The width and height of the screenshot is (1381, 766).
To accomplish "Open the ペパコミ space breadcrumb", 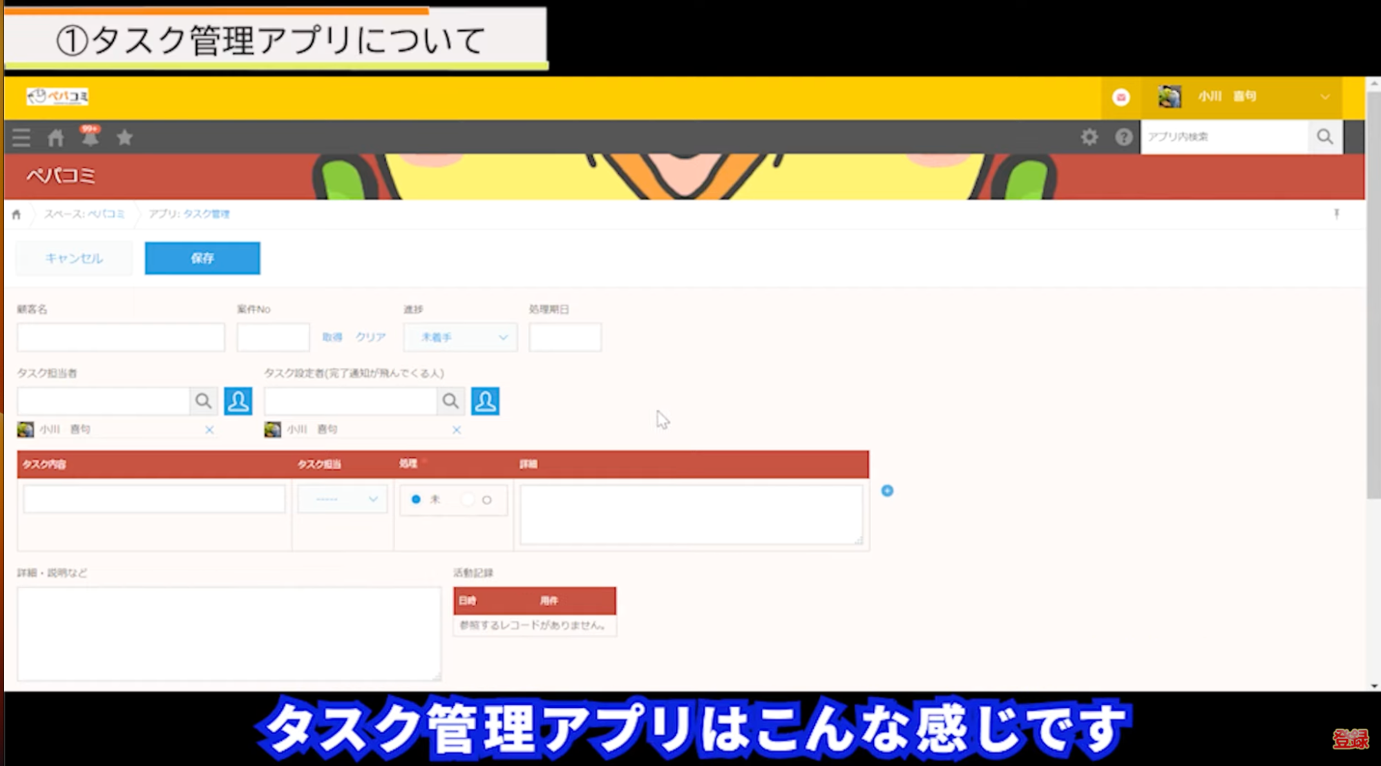I will click(x=105, y=214).
